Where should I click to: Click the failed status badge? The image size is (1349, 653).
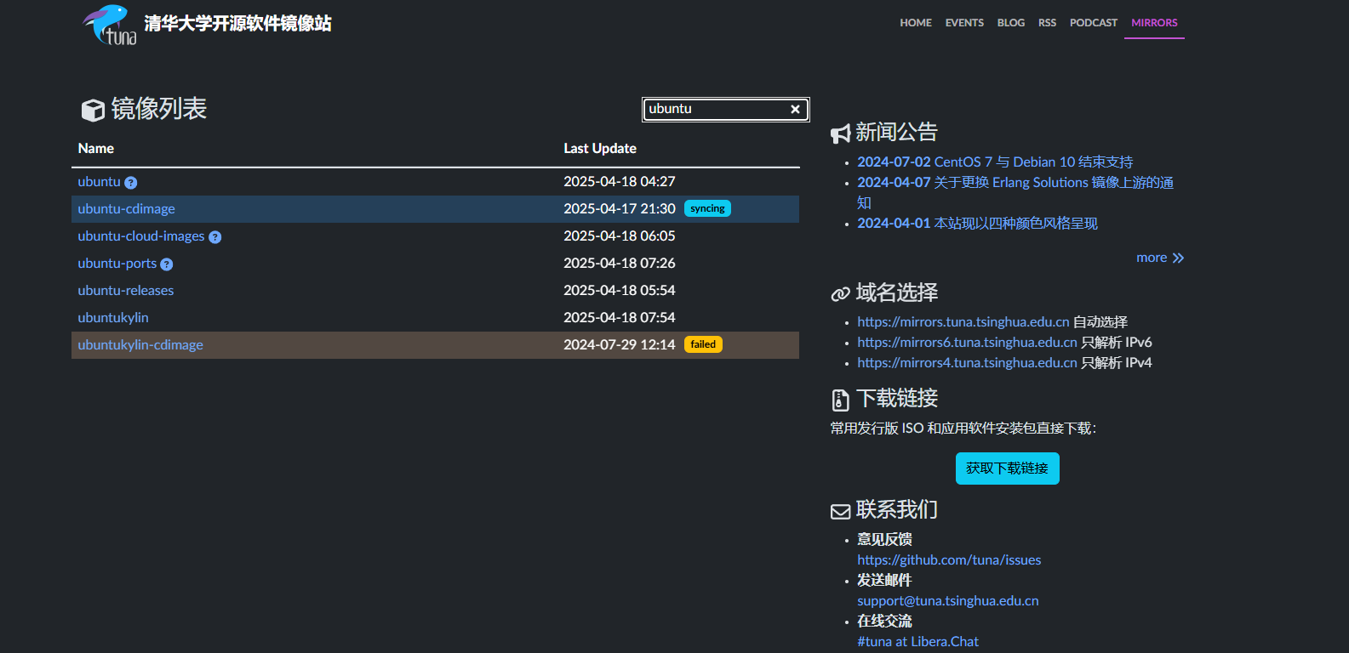703,344
